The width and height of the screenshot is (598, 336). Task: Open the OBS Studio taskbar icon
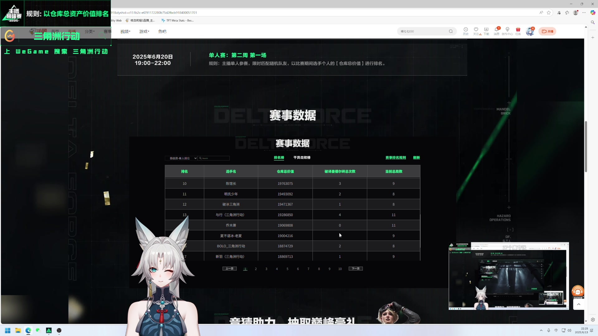click(x=59, y=330)
